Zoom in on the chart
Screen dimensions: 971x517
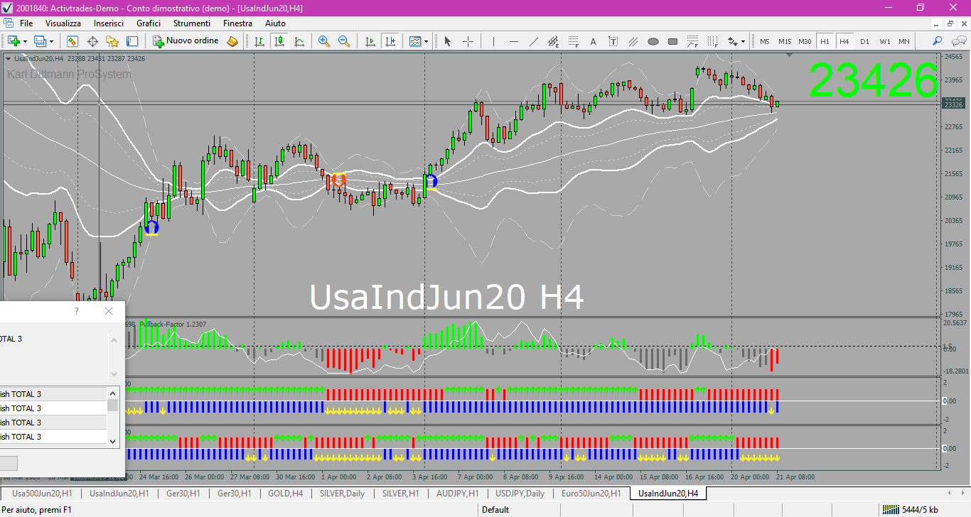[x=324, y=41]
